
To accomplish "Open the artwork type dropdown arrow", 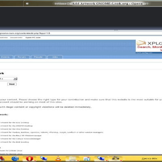I will [15, 79].
